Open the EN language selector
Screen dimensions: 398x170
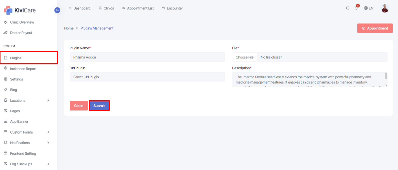point(369,8)
